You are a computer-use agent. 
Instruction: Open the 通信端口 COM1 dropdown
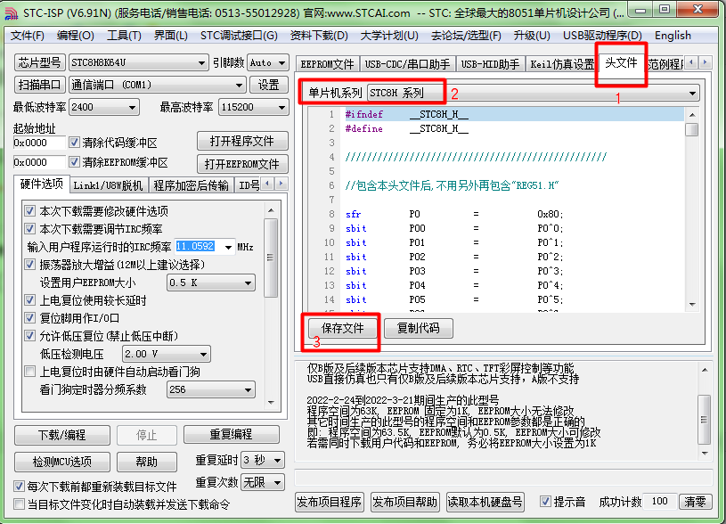pos(157,85)
